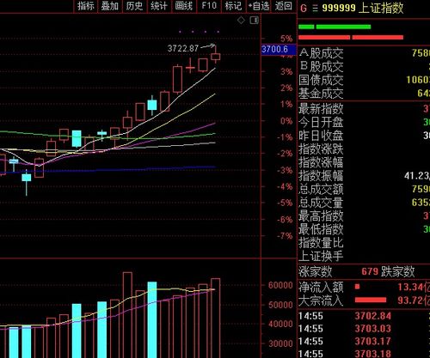Open the 历史 history view
The height and width of the screenshot is (358, 430).
coord(135,6)
